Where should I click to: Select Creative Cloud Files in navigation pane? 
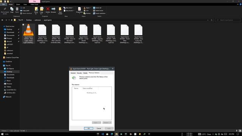[12, 57]
